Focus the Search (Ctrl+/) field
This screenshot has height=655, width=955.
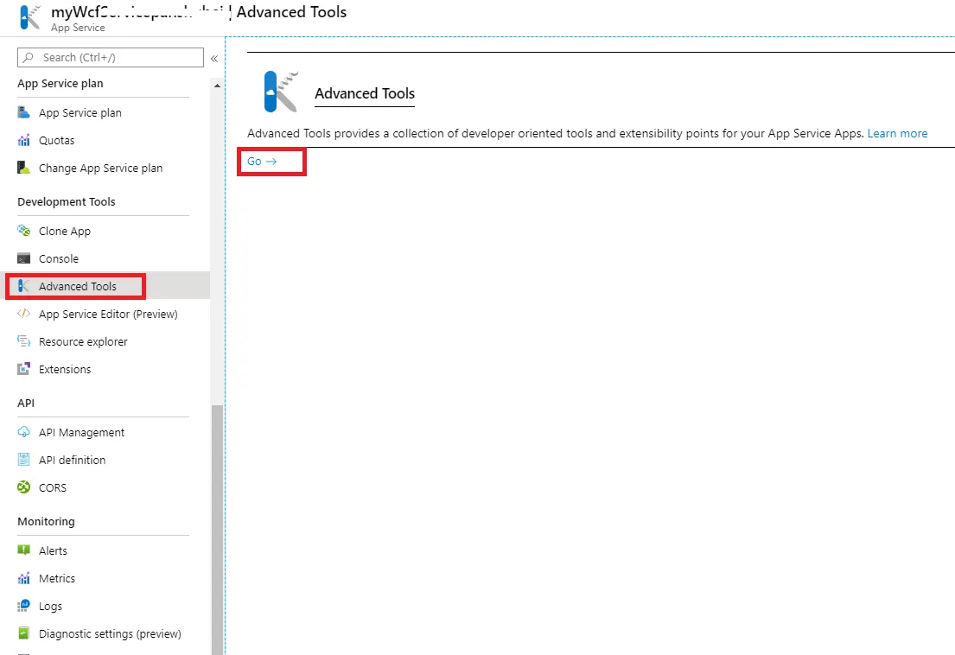click(111, 57)
